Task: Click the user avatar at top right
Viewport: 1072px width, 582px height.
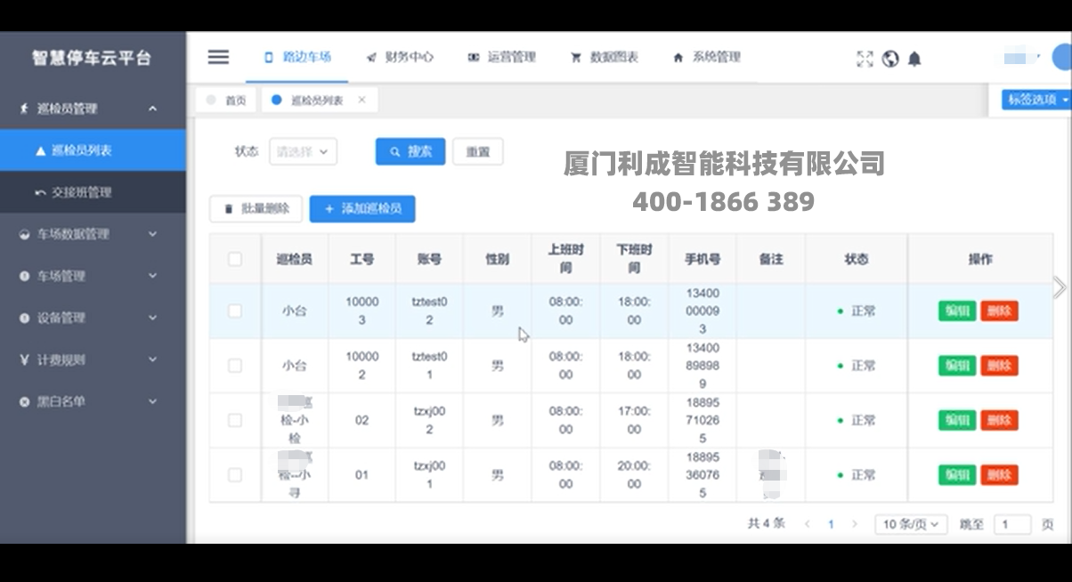Action: pyautogui.click(x=1062, y=57)
